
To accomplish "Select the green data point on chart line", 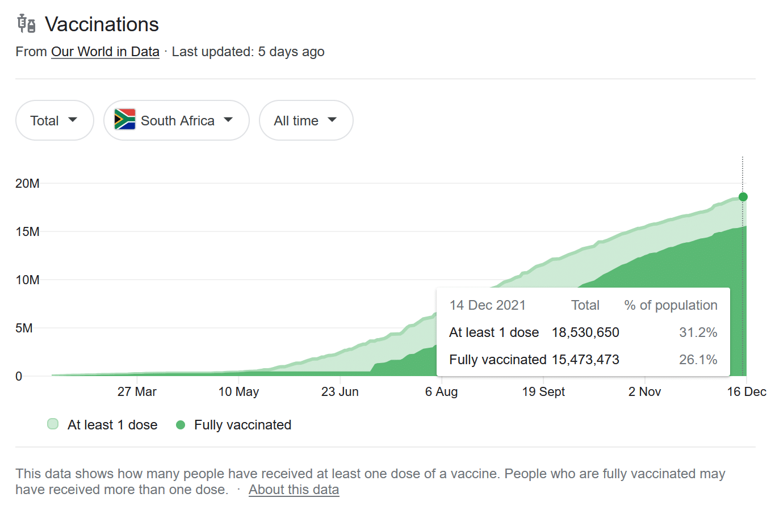I will [743, 197].
